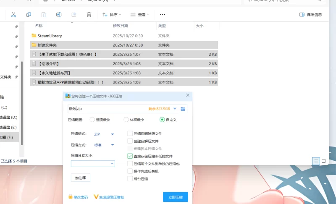The height and width of the screenshot is (204, 336).
Task: Expand the 压缩格式 ZIP dropdown
Action: [x=112, y=134]
